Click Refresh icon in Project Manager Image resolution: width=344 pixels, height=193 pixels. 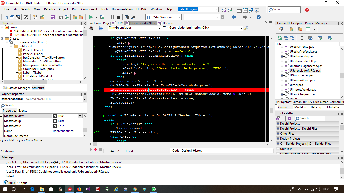(x=280, y=38)
